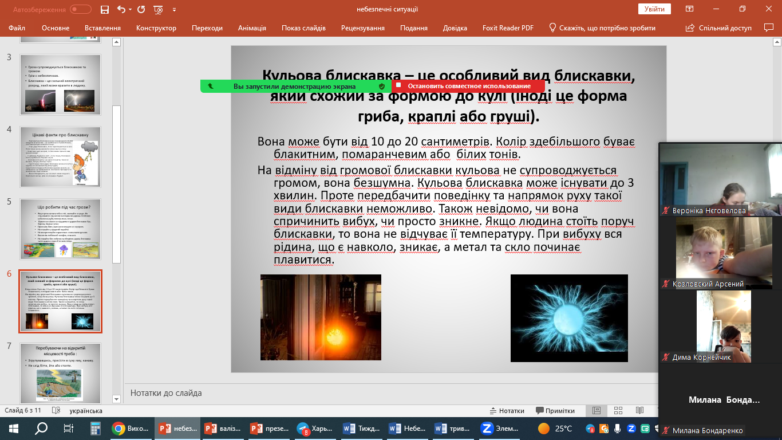Screen dimensions: 782x440
Task: Click the green screen sharing status bar
Action: (x=296, y=86)
